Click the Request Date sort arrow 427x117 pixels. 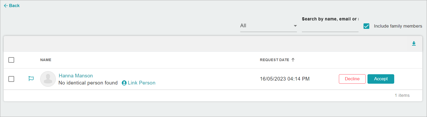tap(293, 60)
